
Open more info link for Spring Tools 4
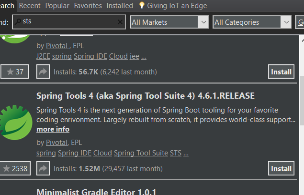click(x=53, y=129)
